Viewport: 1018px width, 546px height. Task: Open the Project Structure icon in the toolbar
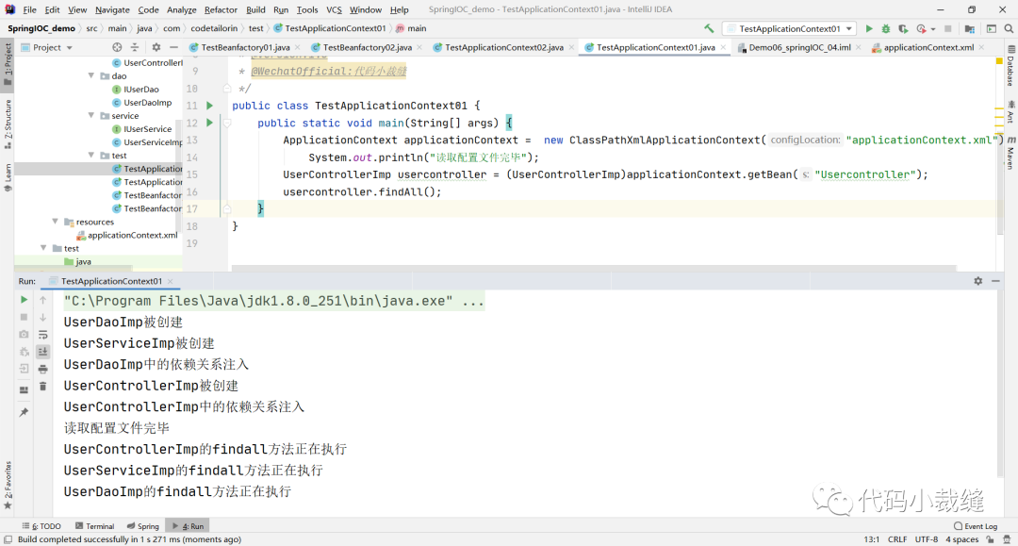(969, 28)
